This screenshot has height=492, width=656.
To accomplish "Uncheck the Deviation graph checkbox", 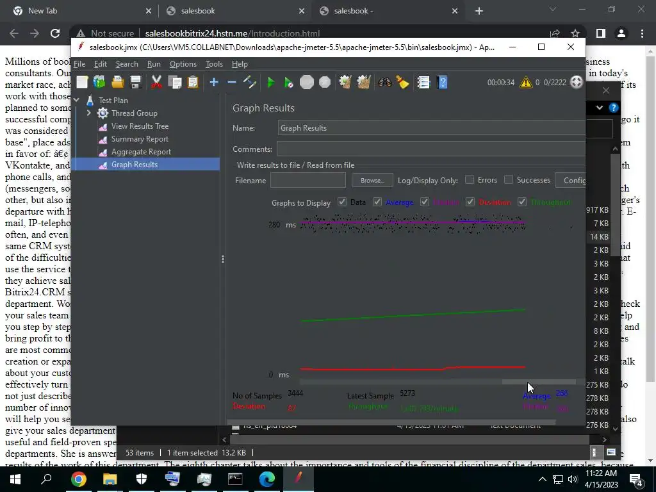I will coord(470,202).
